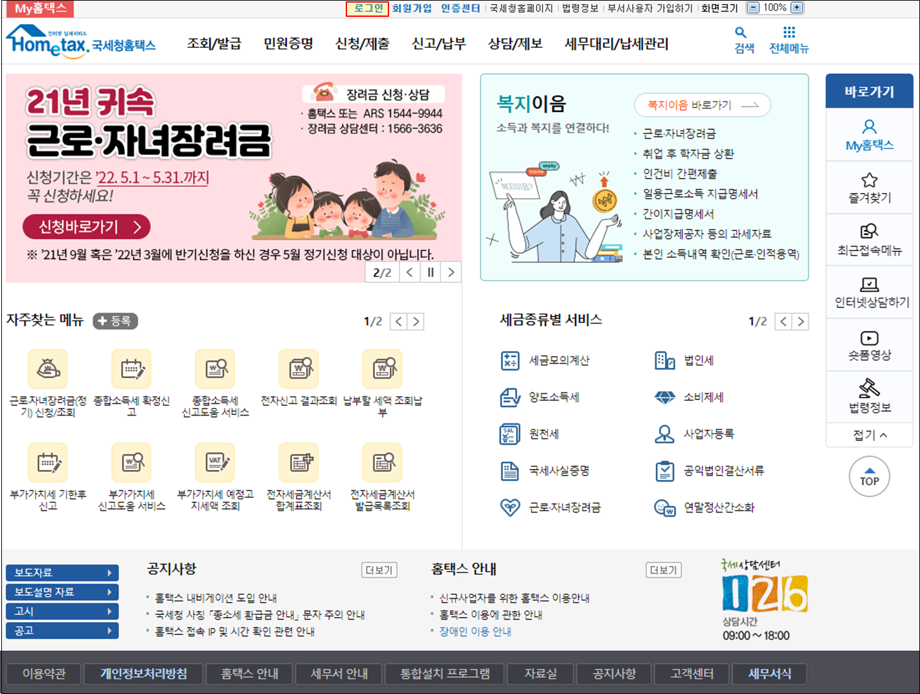Open 즐겨찾기 star in sidebar
This screenshot has height=694, width=920.
(x=870, y=188)
